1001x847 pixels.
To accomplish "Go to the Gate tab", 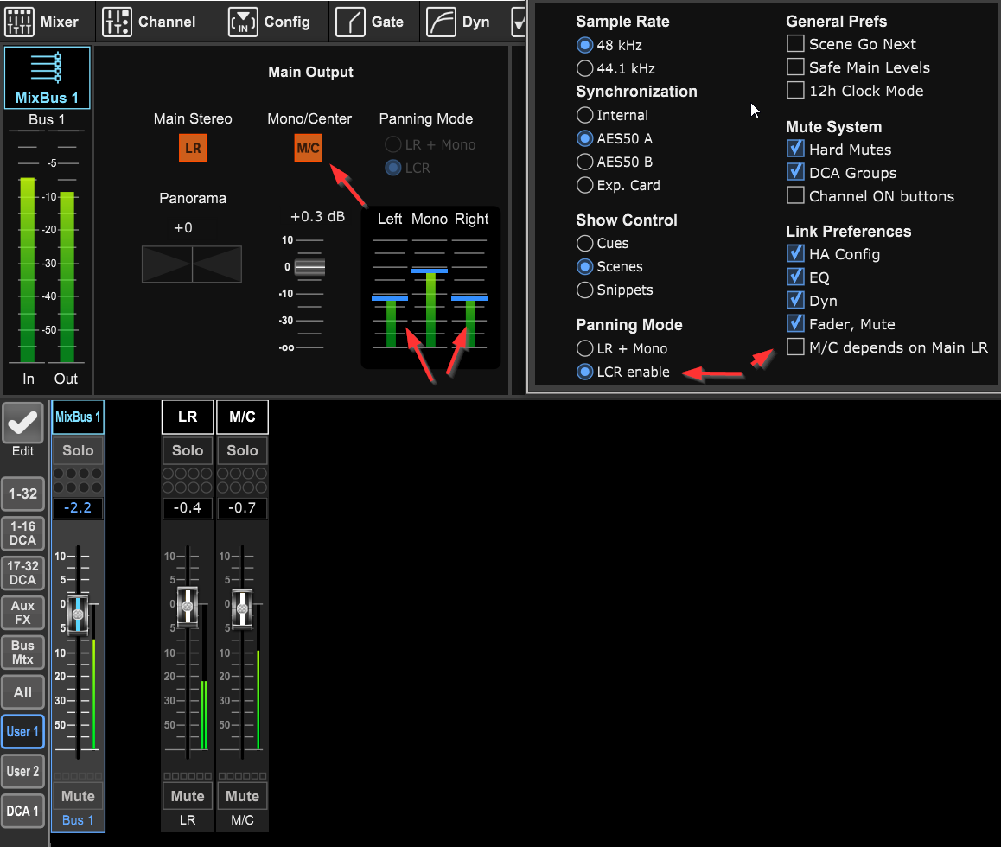I will [x=370, y=22].
